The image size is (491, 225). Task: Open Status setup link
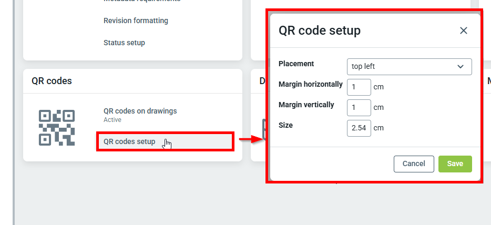click(124, 43)
